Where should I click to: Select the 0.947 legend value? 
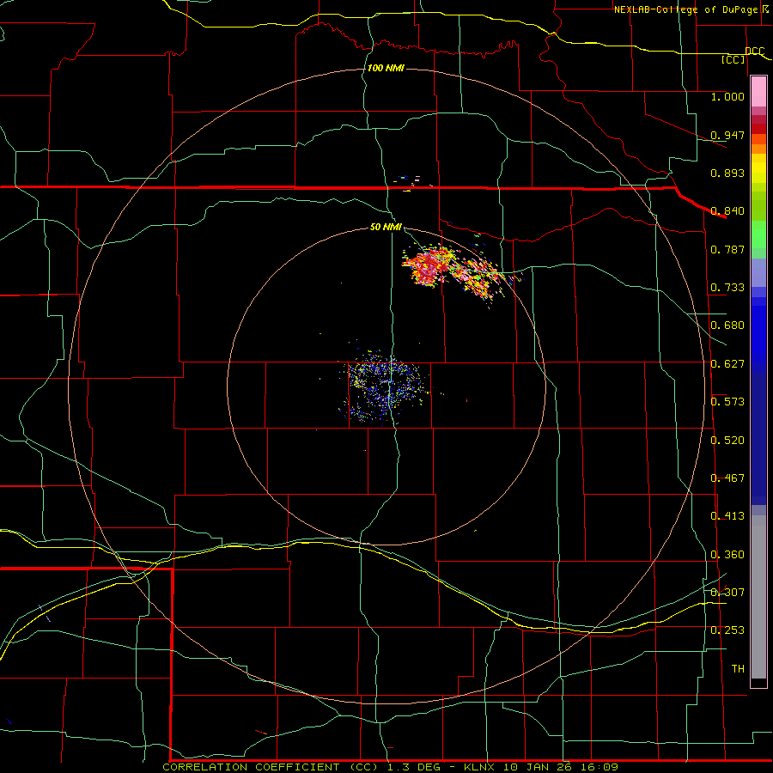pos(727,135)
